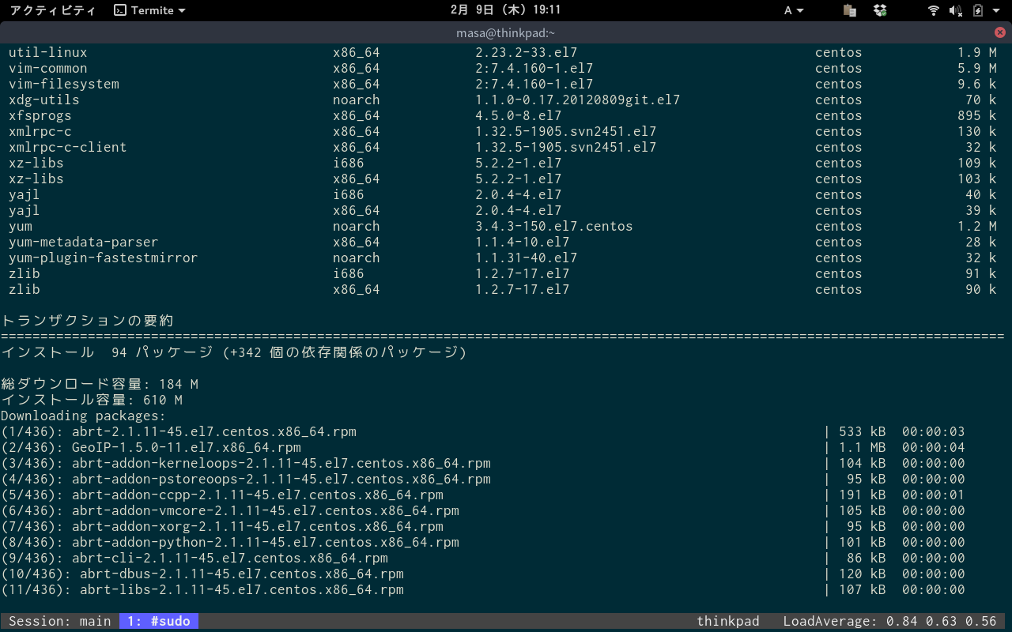Click the muted volume icon
This screenshot has width=1012, height=632.
(x=955, y=10)
